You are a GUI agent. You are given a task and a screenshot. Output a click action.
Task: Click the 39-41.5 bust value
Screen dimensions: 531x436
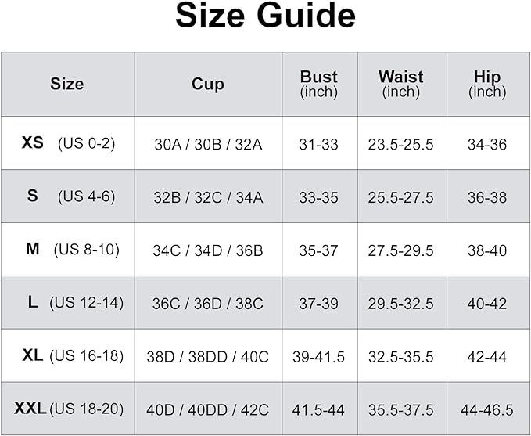tap(318, 357)
